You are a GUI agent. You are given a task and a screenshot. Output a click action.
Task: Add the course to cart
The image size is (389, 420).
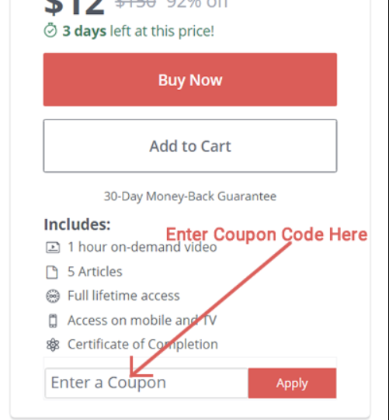click(190, 146)
